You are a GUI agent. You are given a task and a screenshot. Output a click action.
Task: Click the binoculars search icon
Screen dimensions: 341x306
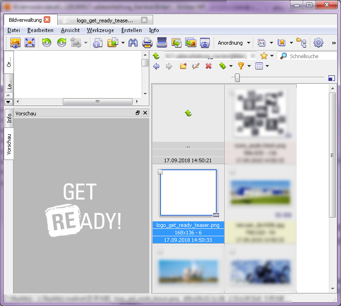pyautogui.click(x=133, y=43)
